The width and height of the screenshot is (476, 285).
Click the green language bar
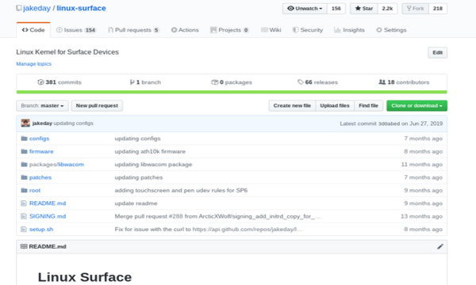[232, 92]
